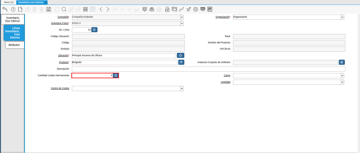Open help via the question mark icon

coord(13,9)
